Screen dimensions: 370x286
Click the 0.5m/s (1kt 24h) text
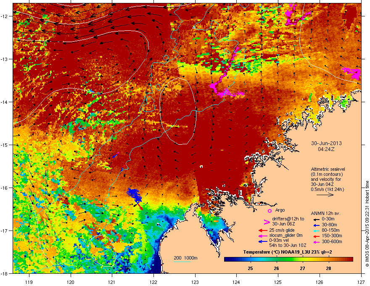pos(328,189)
